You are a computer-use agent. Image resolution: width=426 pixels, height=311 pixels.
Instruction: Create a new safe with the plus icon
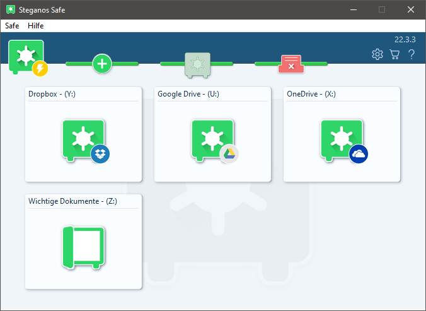[x=102, y=64]
